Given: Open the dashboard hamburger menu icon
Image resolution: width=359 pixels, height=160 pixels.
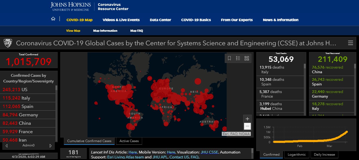Looking at the screenshot, I should point(351,43).
